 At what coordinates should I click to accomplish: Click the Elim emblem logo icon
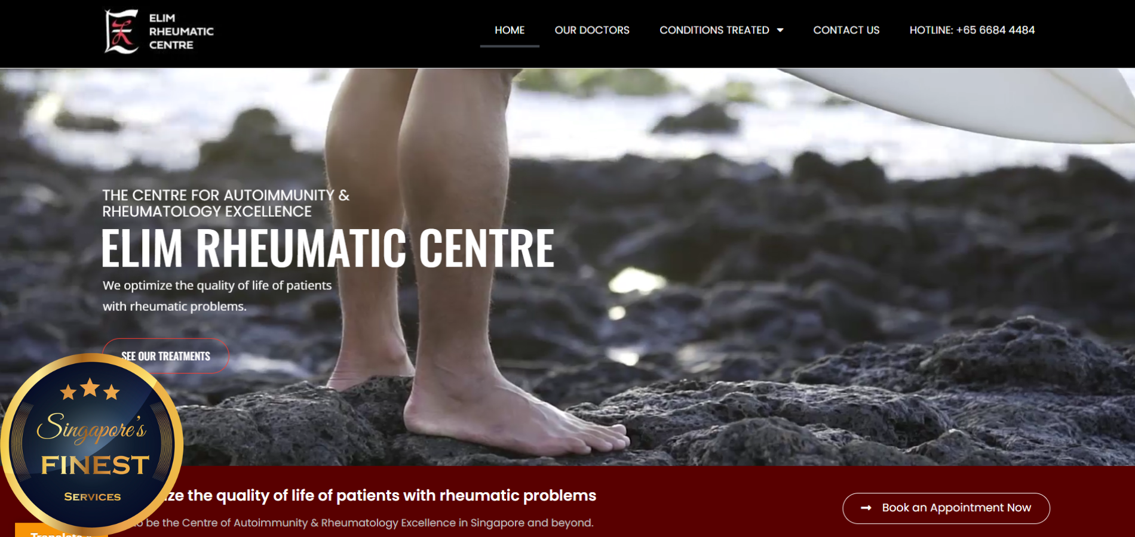point(121,32)
